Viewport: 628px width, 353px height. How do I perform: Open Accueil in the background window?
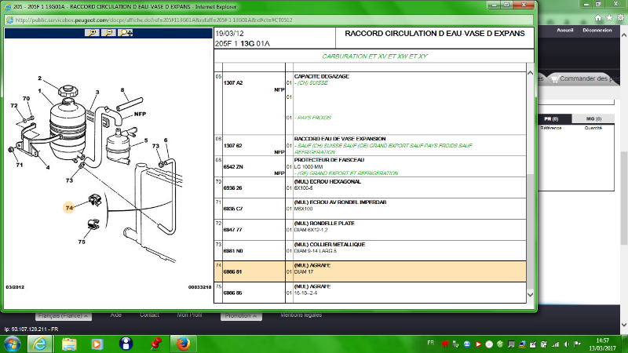(x=564, y=30)
